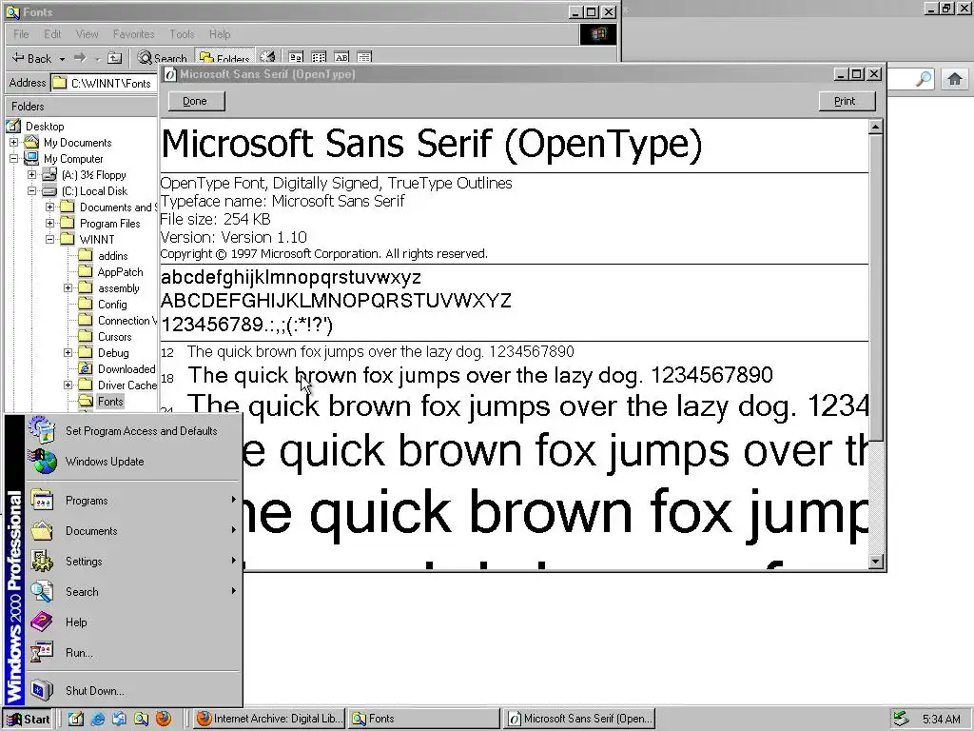The width and height of the screenshot is (974, 731).
Task: Select the Similarity (AB) view icon
Action: (x=341, y=58)
